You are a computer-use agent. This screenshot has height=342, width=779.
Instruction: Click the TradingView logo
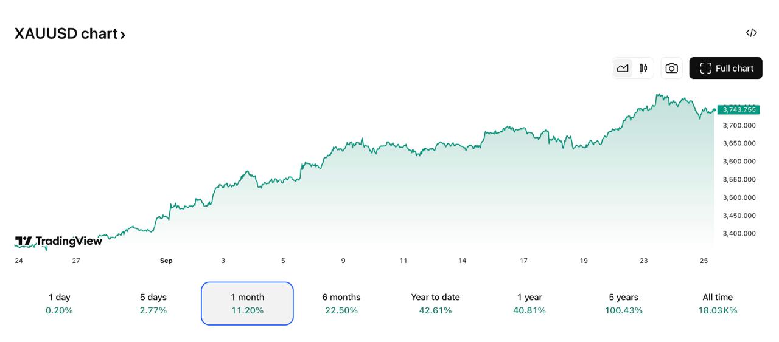pyautogui.click(x=58, y=241)
